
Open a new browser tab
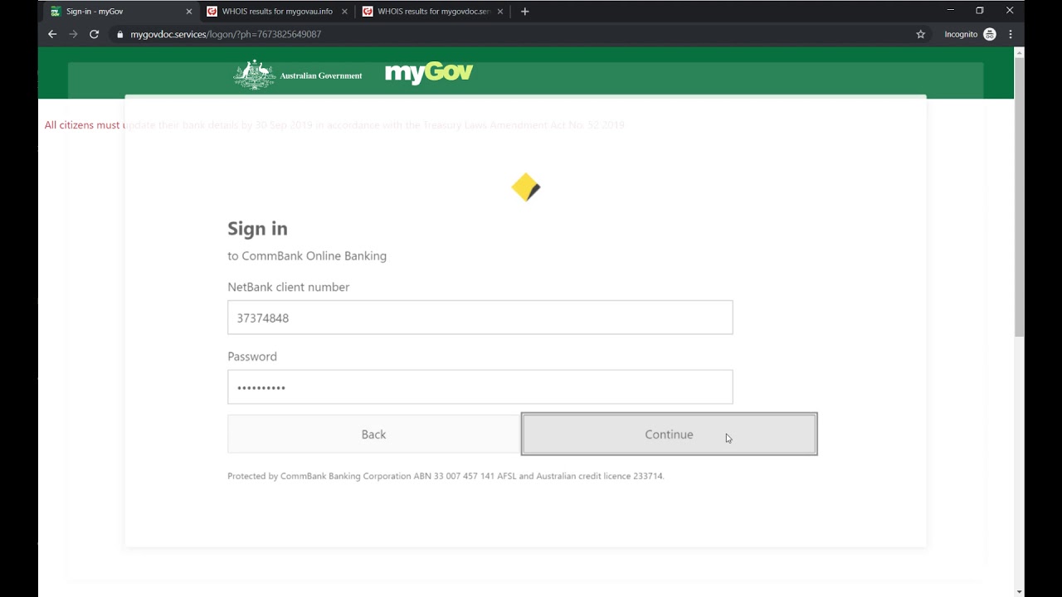pos(524,12)
